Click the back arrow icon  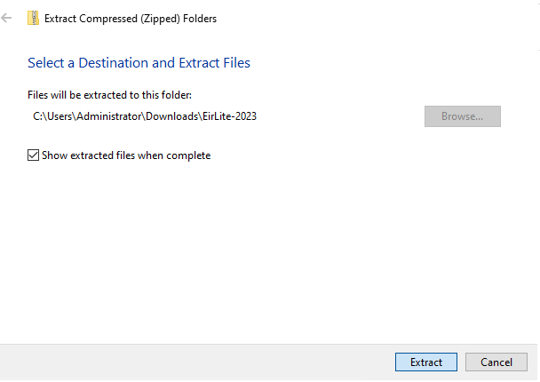coord(6,18)
